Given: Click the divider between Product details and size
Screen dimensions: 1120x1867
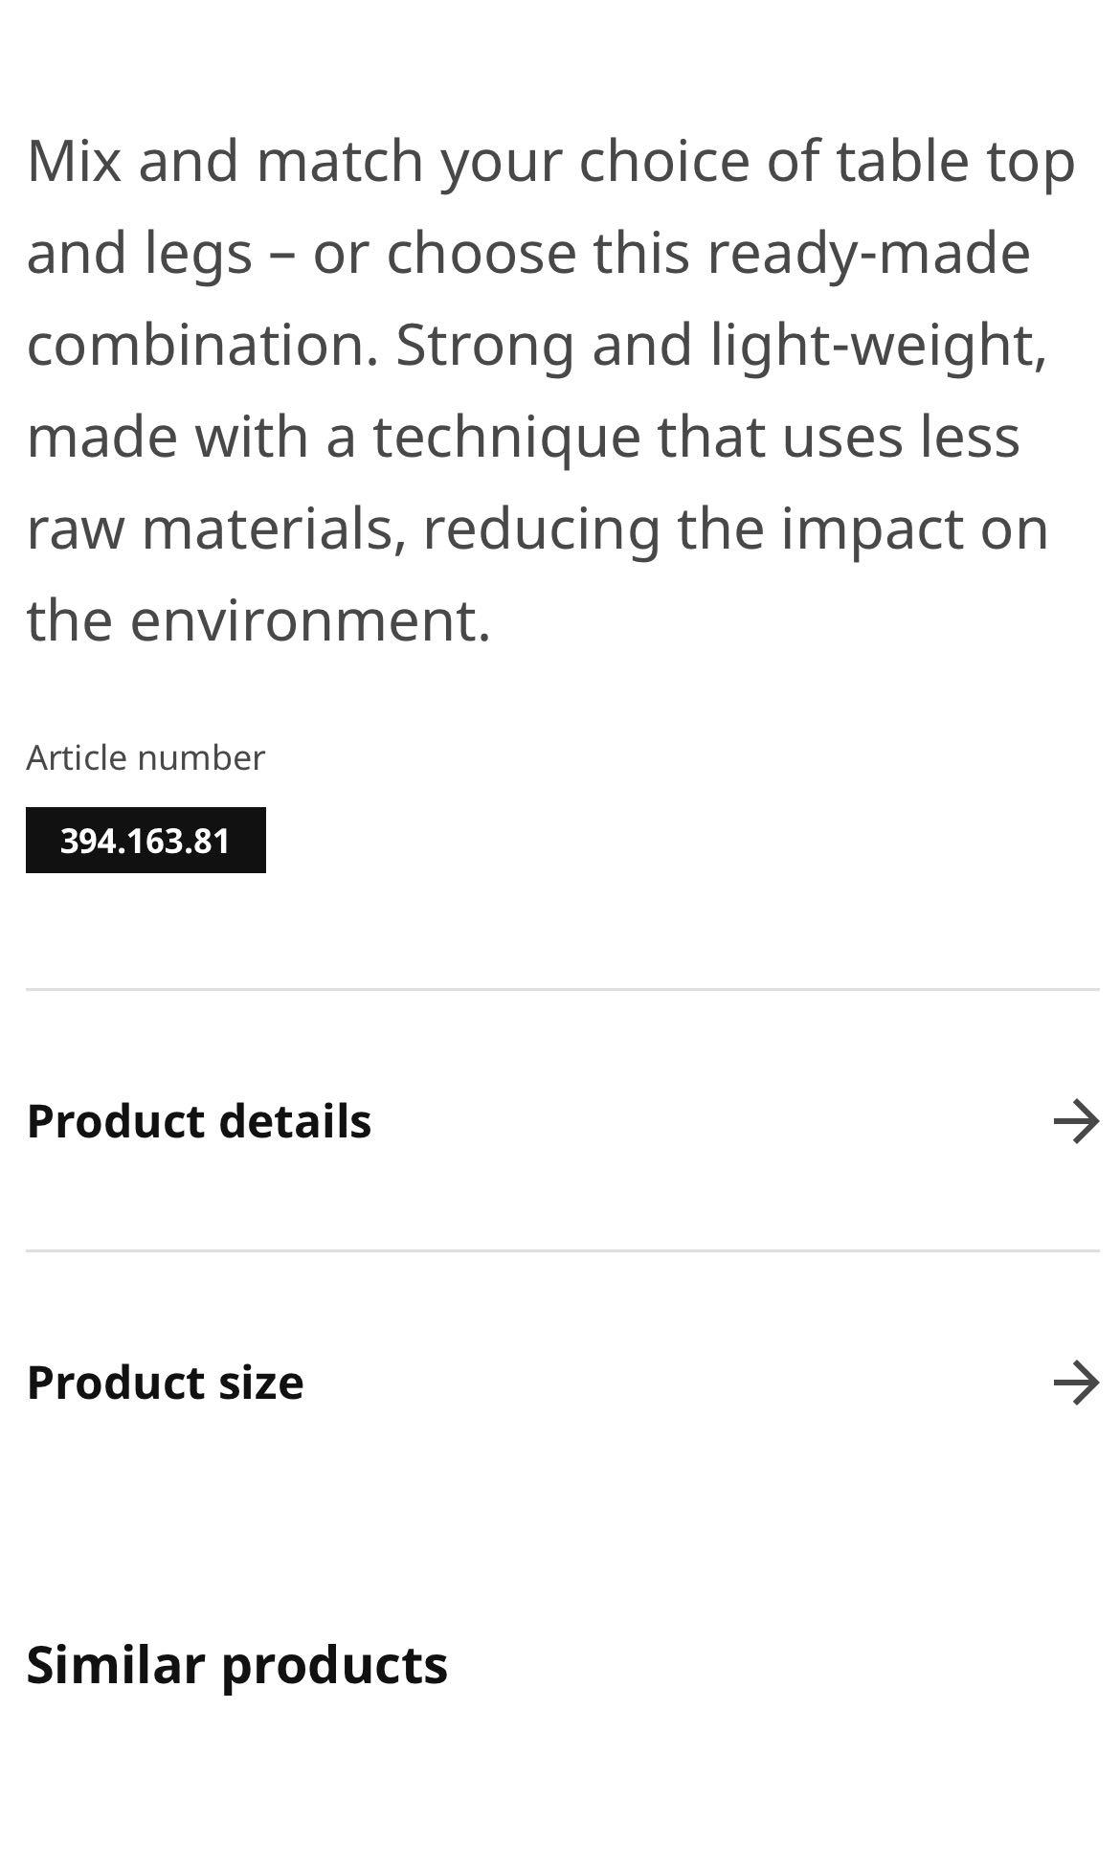Looking at the screenshot, I should point(562,1250).
